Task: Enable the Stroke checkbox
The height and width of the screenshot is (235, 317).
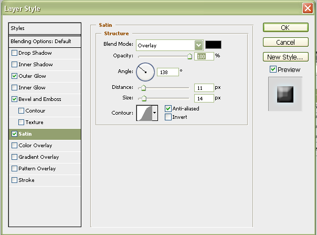Action: [x=14, y=180]
